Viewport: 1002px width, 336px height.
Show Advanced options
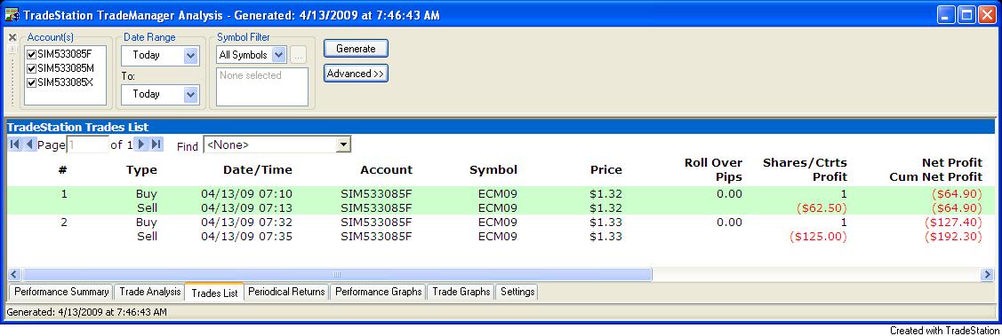tap(356, 74)
